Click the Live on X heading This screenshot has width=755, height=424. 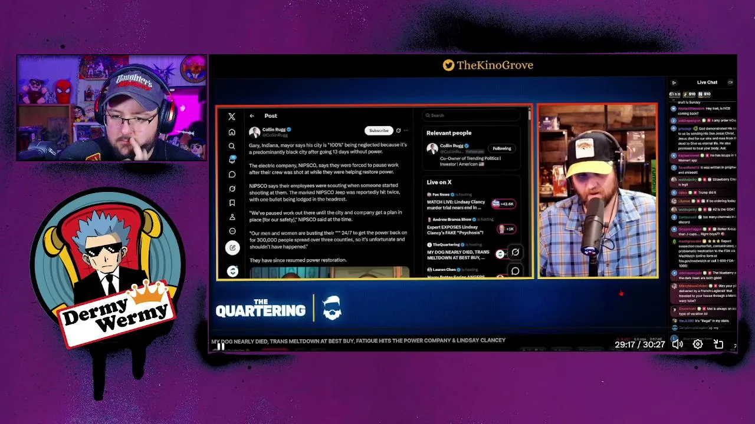coord(439,183)
